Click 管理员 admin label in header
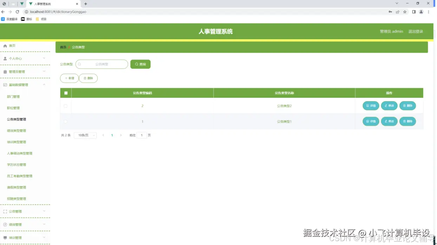 391,32
